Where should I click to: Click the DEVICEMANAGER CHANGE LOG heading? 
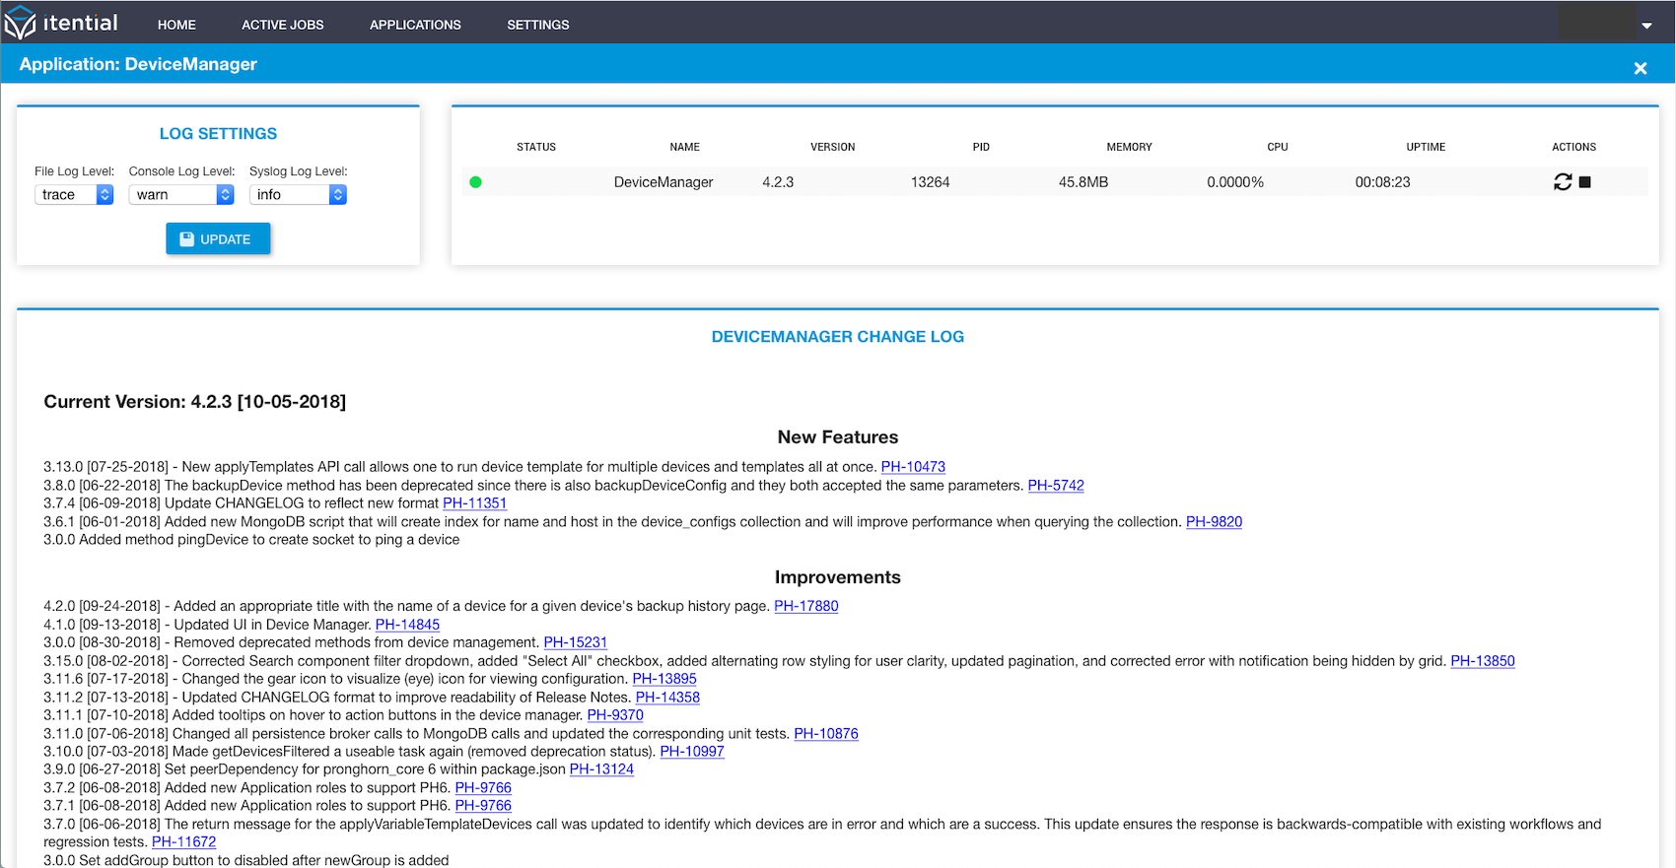(838, 337)
